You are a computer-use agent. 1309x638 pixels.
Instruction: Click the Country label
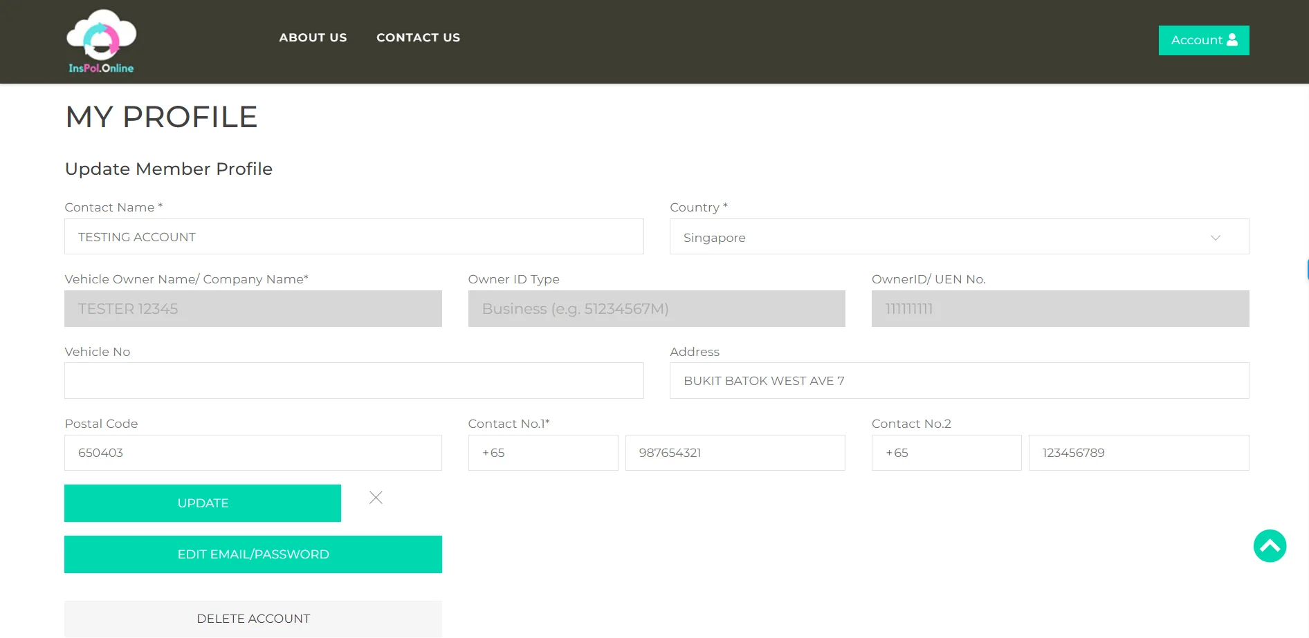pos(699,207)
